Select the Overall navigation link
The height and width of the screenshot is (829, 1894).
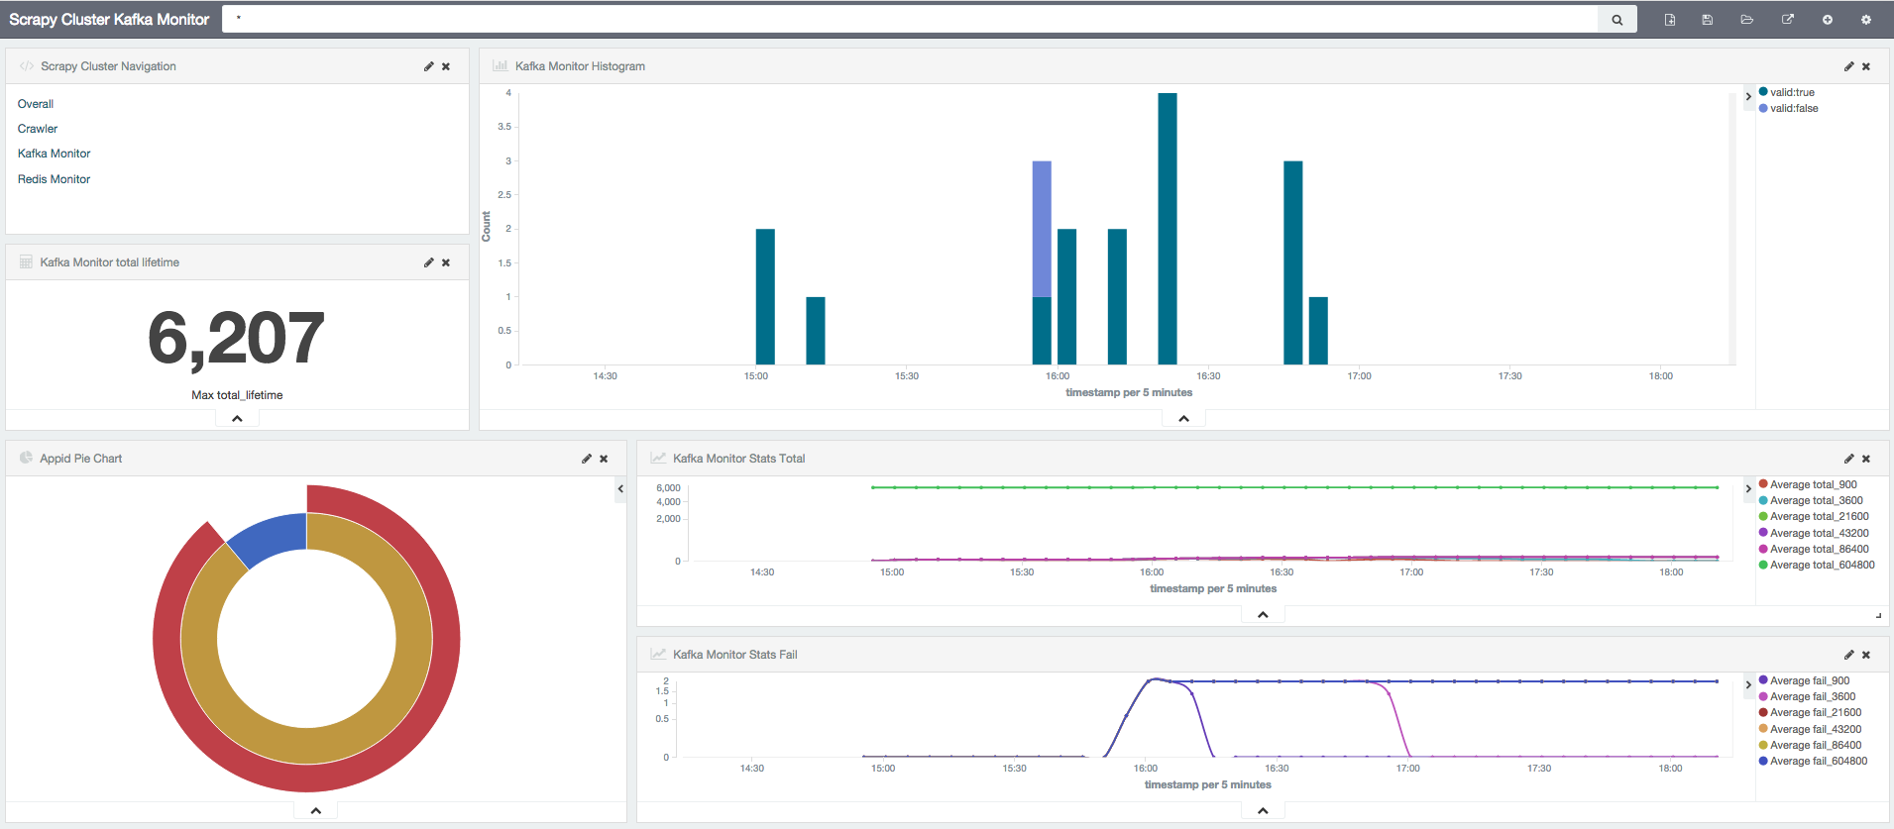tap(36, 104)
